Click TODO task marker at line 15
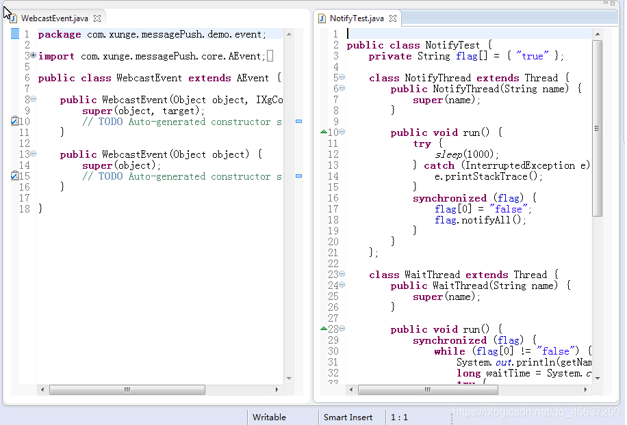The width and height of the screenshot is (627, 425). tap(14, 175)
